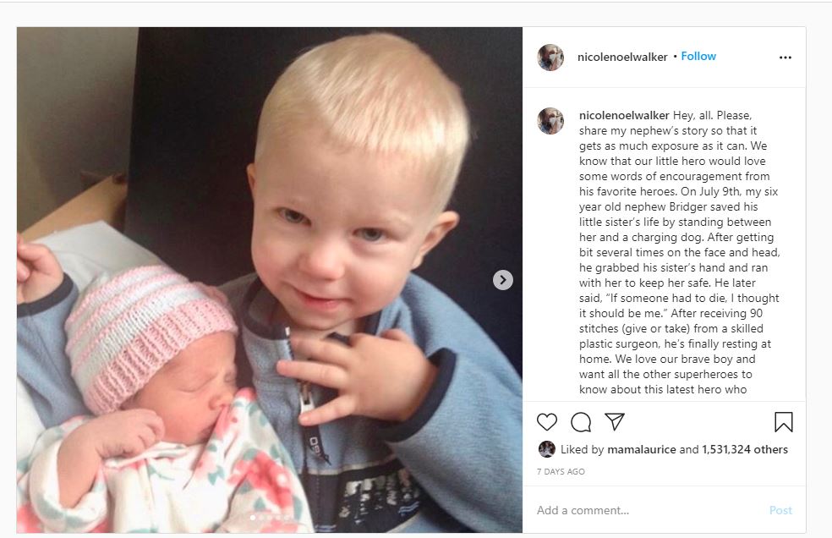Open the header profile picture of nicolenoelwalker
This screenshot has width=832, height=538.
550,58
